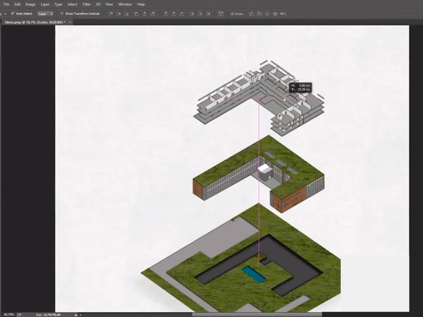Open the 3D menu
The height and width of the screenshot is (317, 423).
(x=98, y=4)
